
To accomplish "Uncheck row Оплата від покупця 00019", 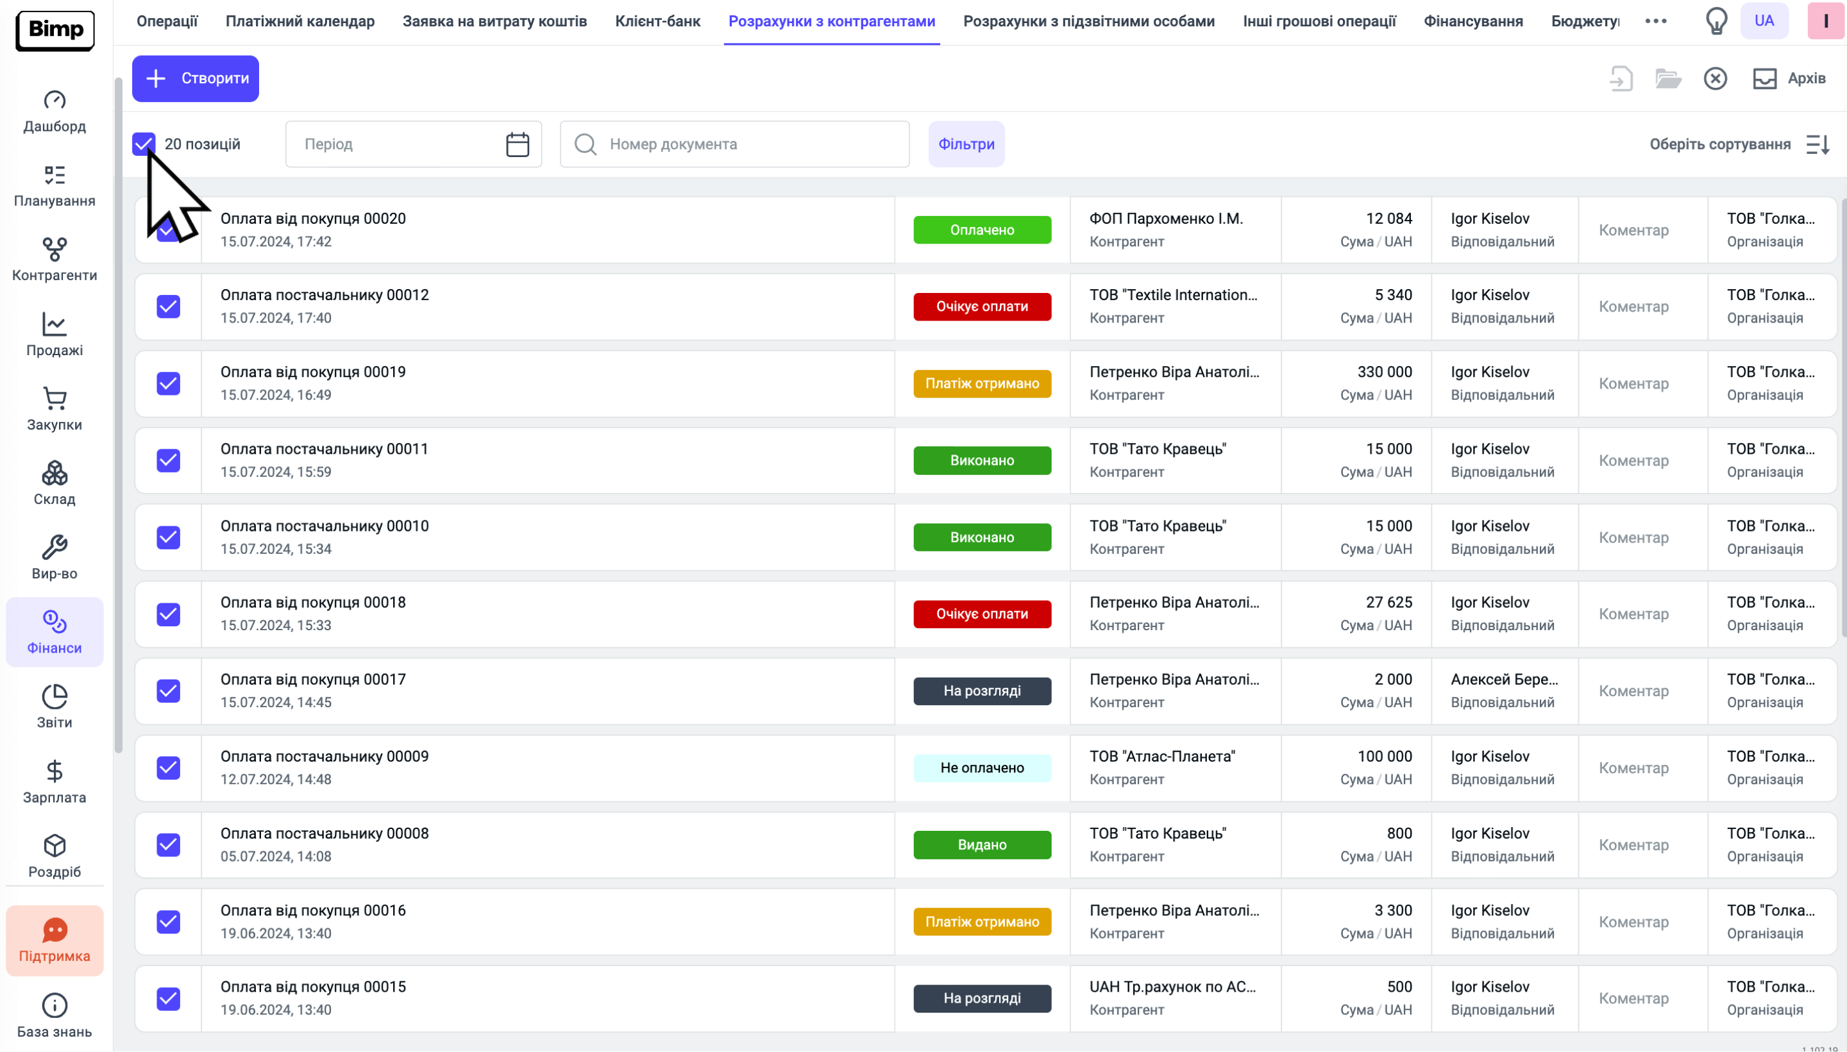I will [169, 383].
